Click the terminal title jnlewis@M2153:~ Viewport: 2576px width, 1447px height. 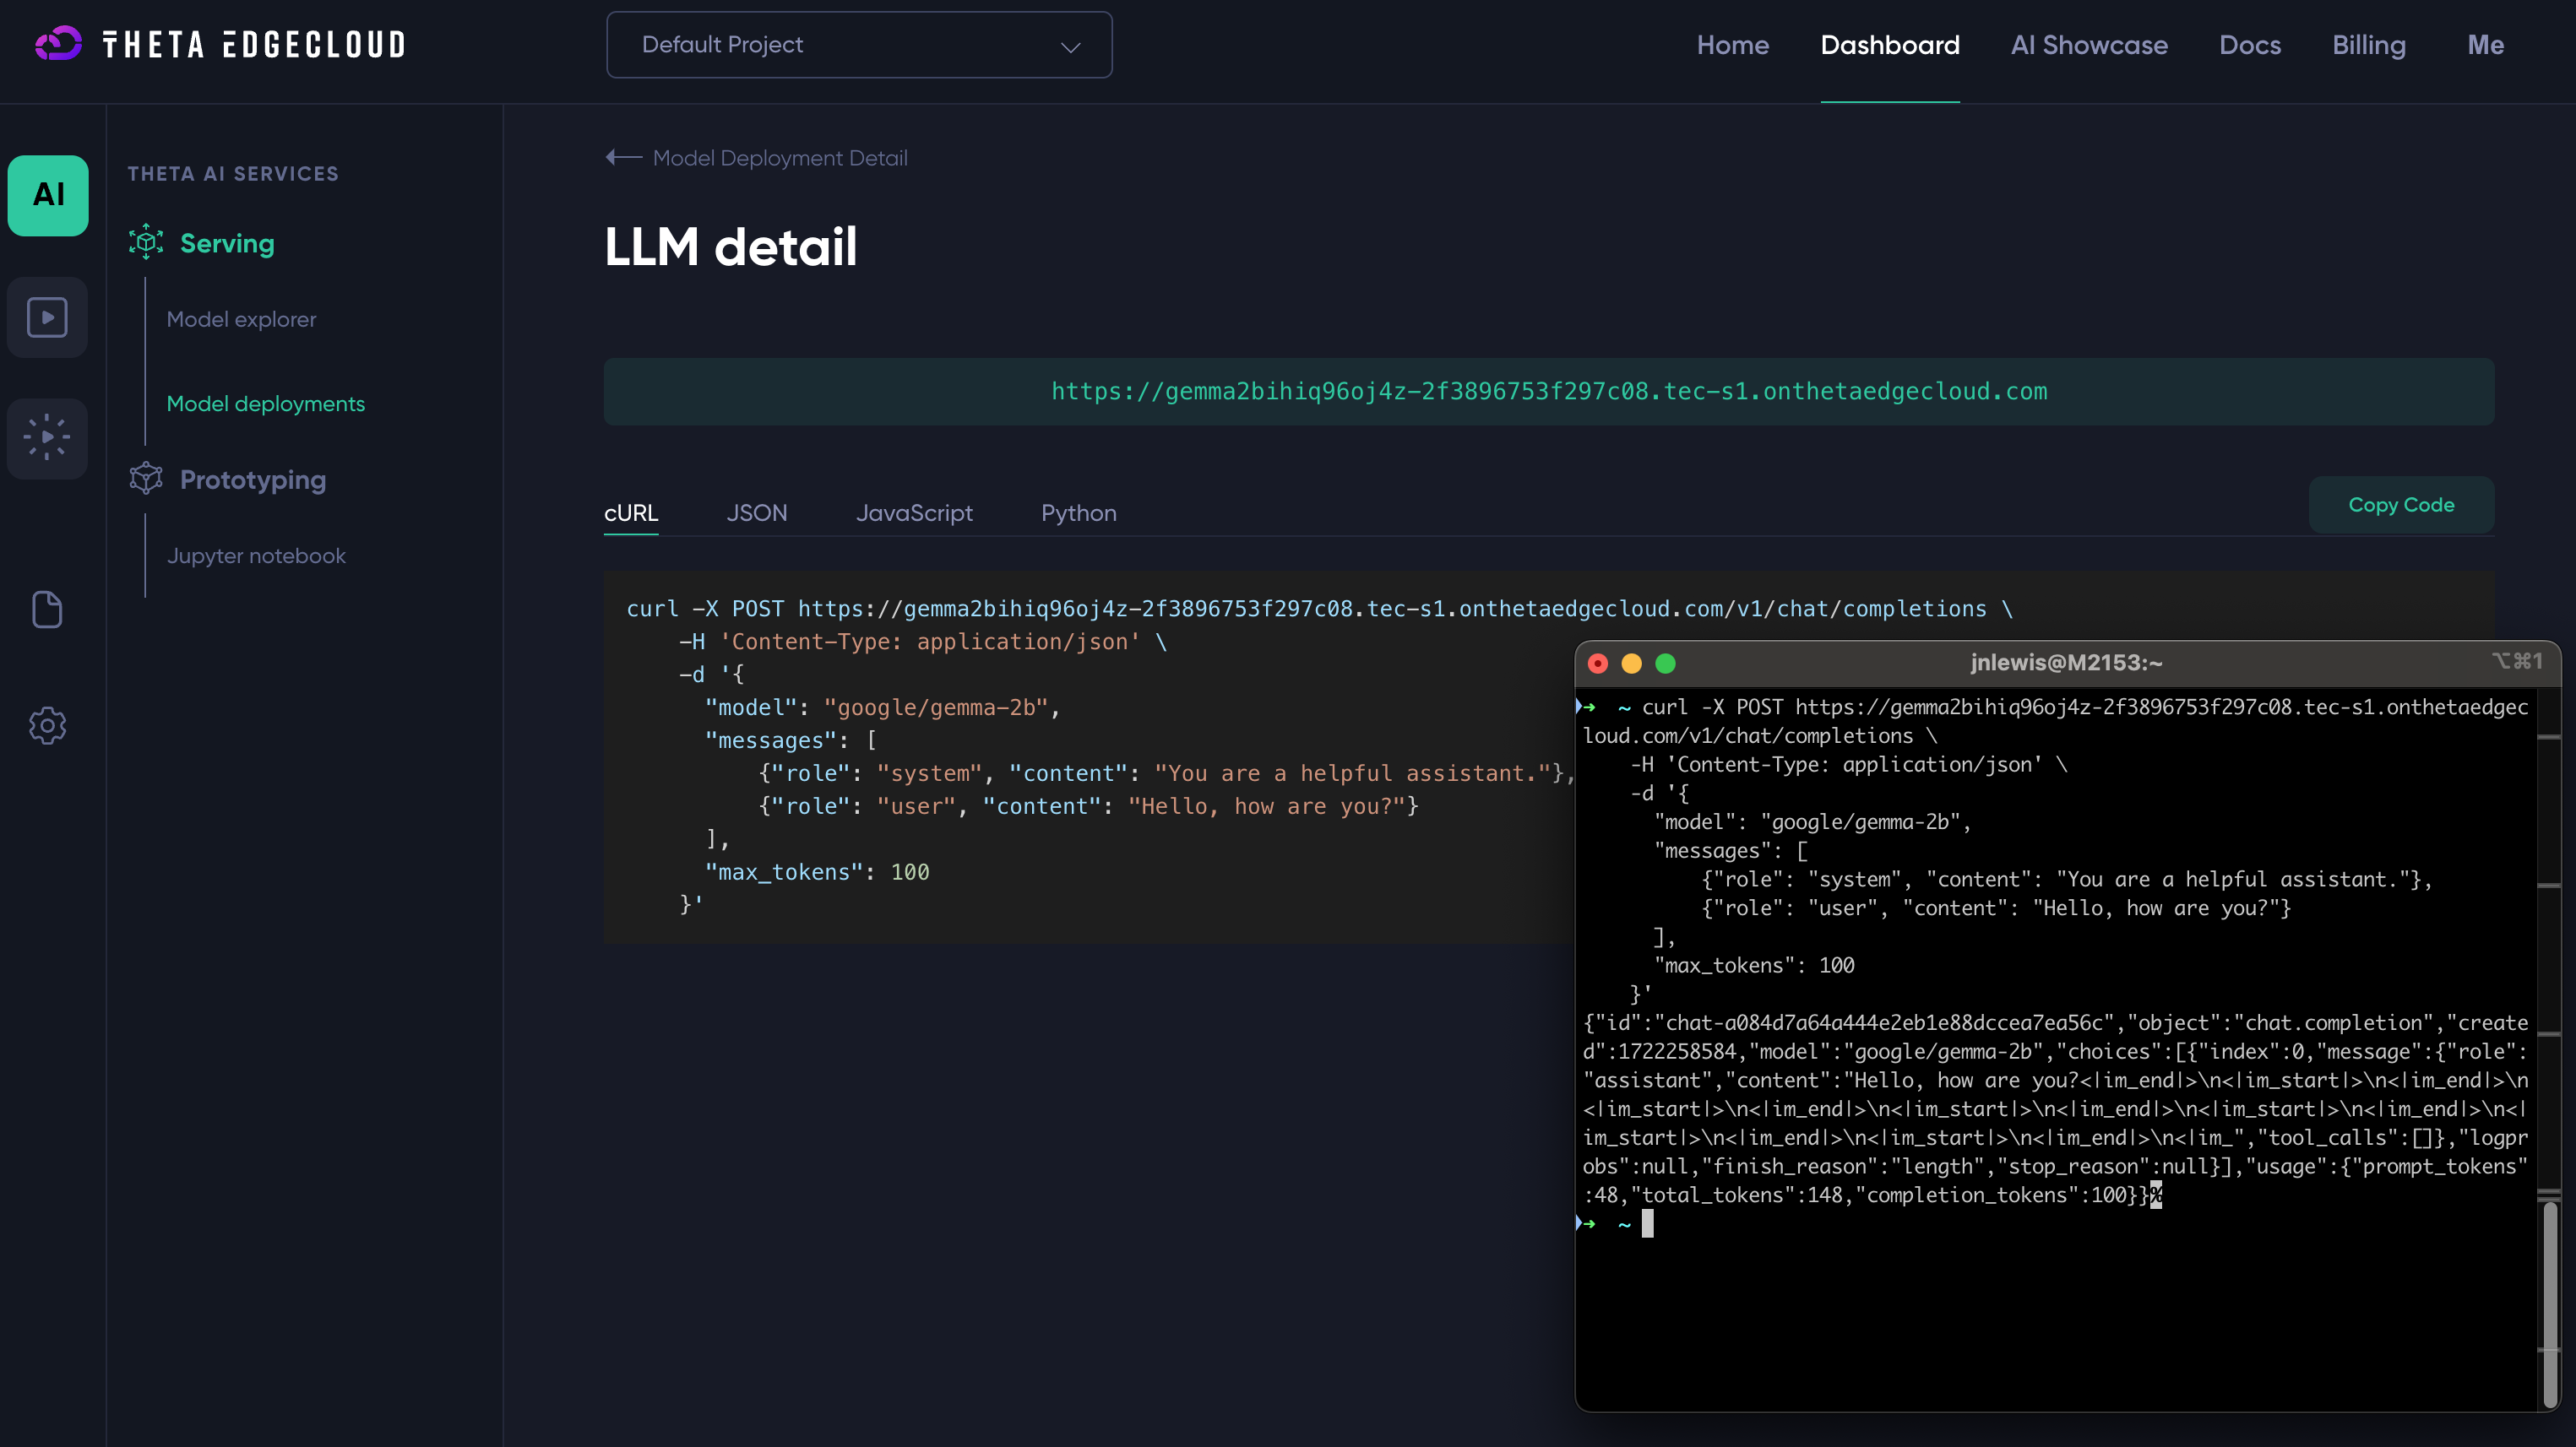[x=2066, y=664]
